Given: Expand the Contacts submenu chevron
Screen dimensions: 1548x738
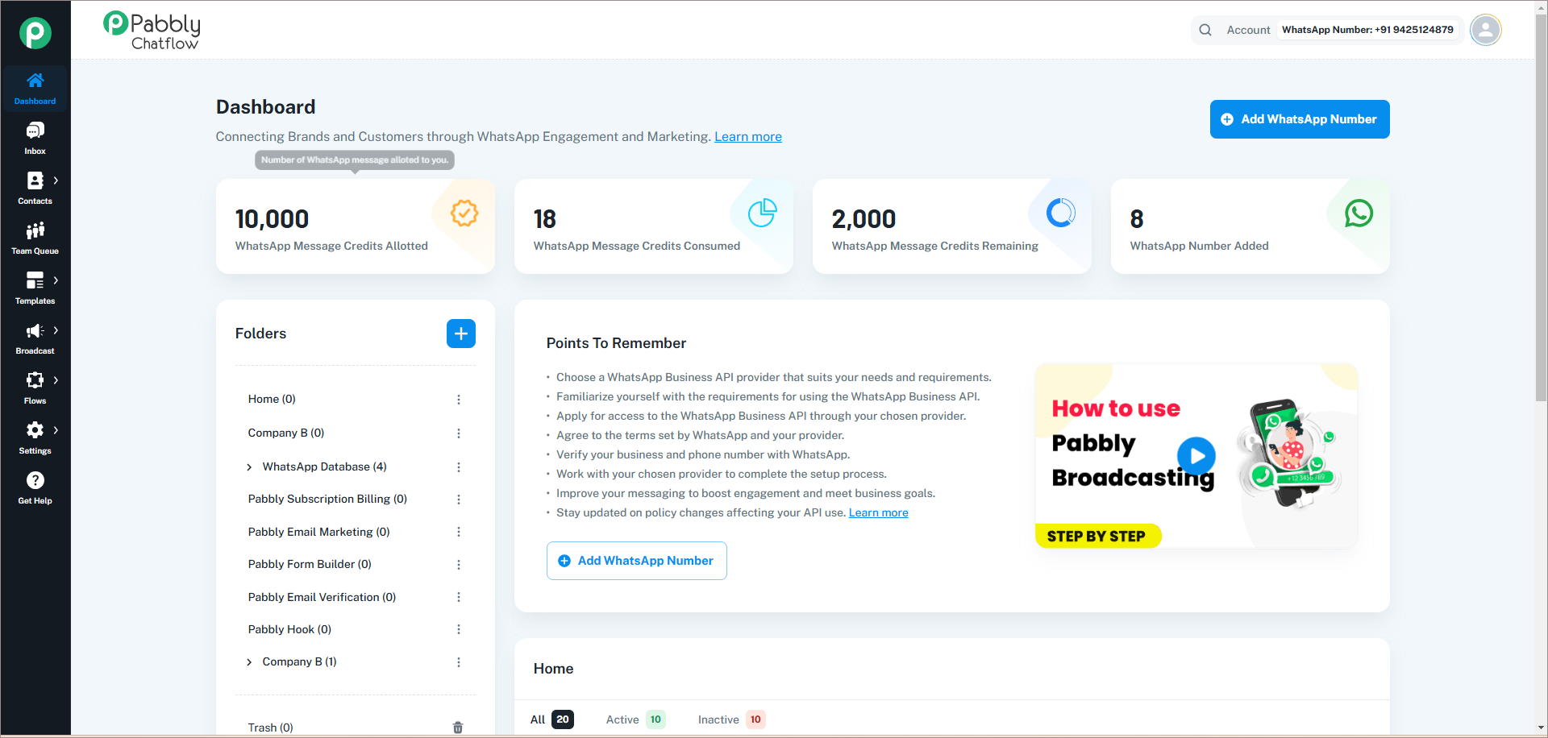Looking at the screenshot, I should click(56, 180).
